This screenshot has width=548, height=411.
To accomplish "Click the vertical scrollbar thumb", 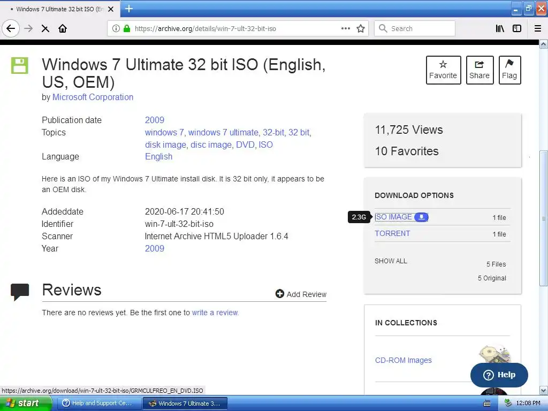I will [544, 218].
